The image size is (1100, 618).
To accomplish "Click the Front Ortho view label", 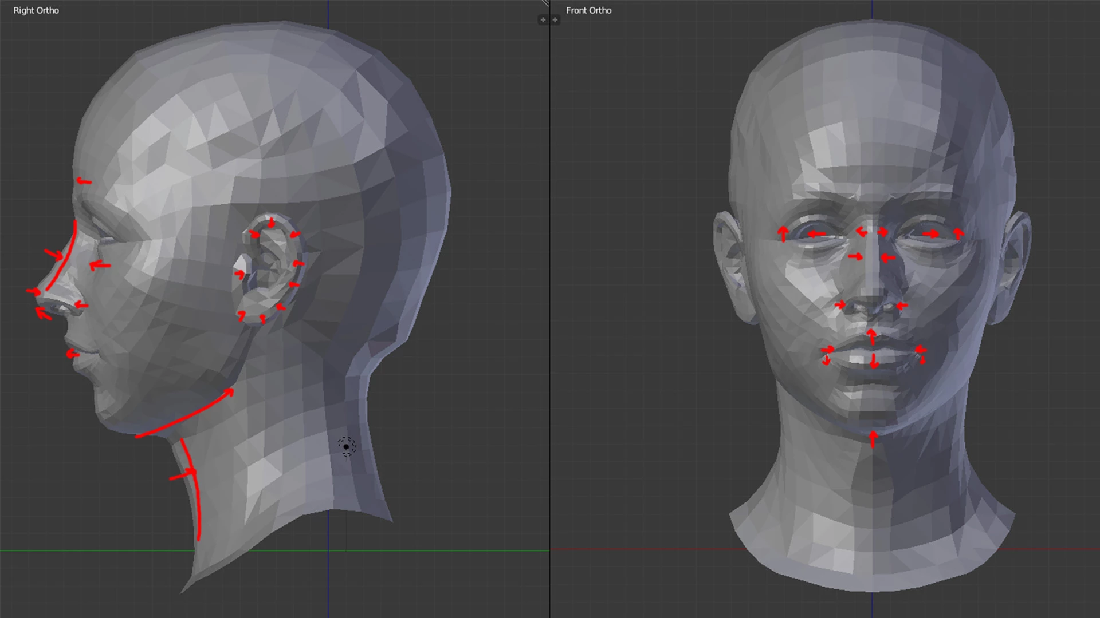I will click(x=588, y=10).
